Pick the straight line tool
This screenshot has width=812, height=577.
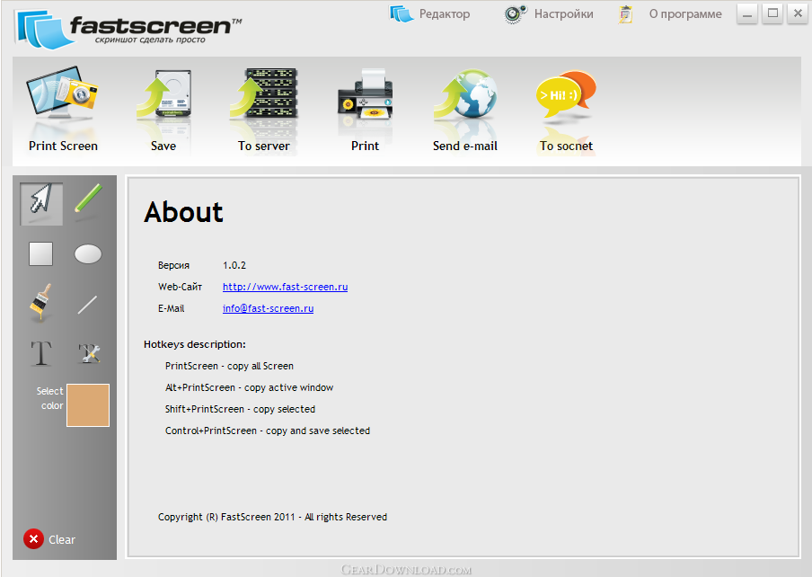[x=87, y=305]
